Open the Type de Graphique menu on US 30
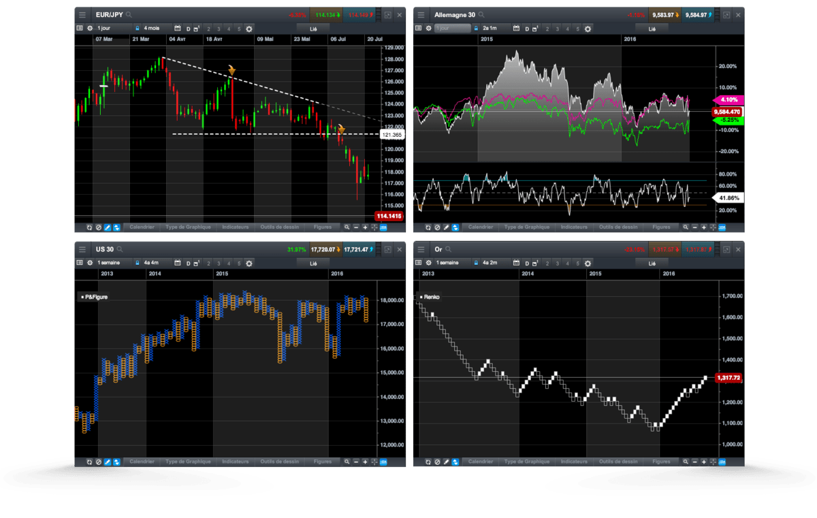817x518 pixels. [188, 462]
